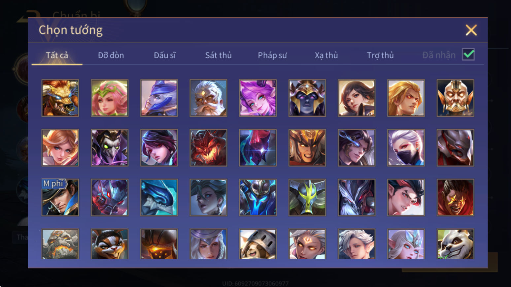Switch to 'Xạ thủ' tab
The height and width of the screenshot is (287, 511).
point(326,55)
